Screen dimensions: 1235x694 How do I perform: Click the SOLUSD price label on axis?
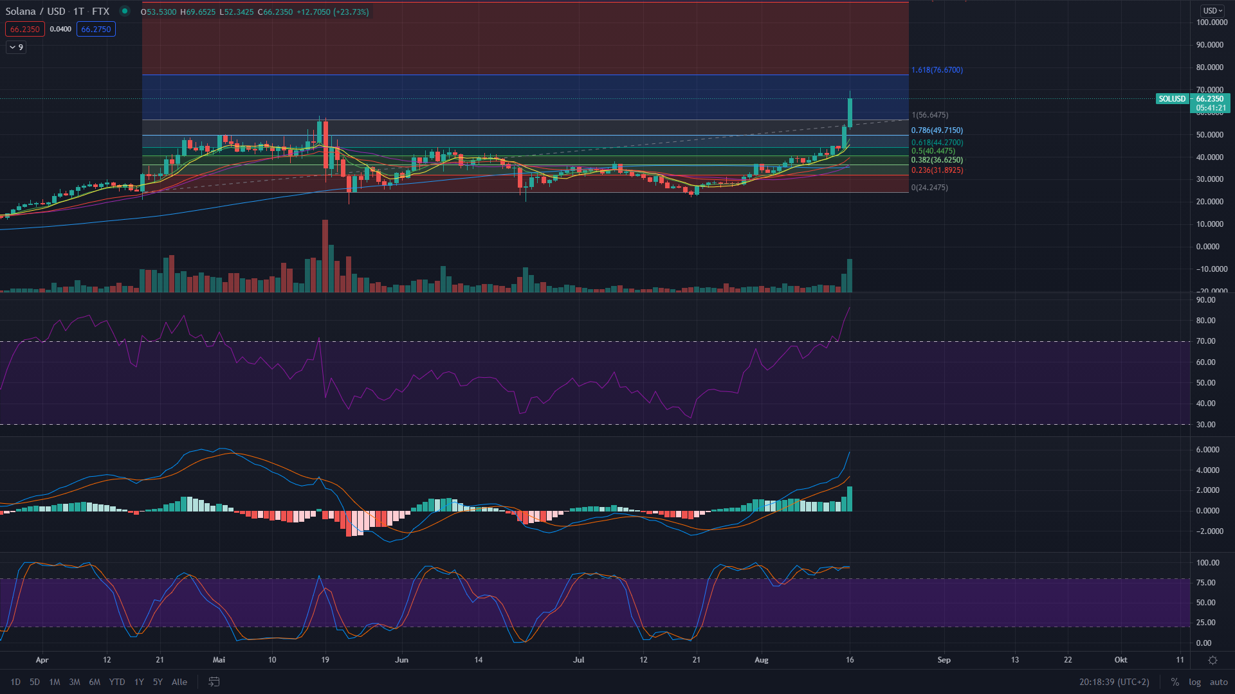coord(1171,99)
